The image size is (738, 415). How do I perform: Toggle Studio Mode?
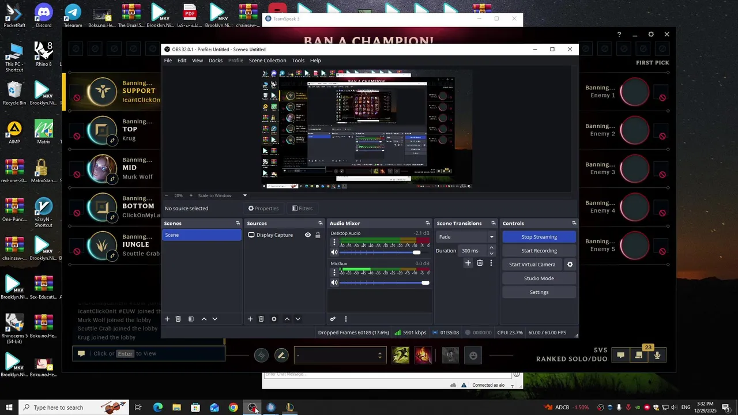(539, 278)
